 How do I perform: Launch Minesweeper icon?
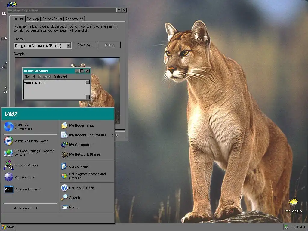(x=9, y=177)
